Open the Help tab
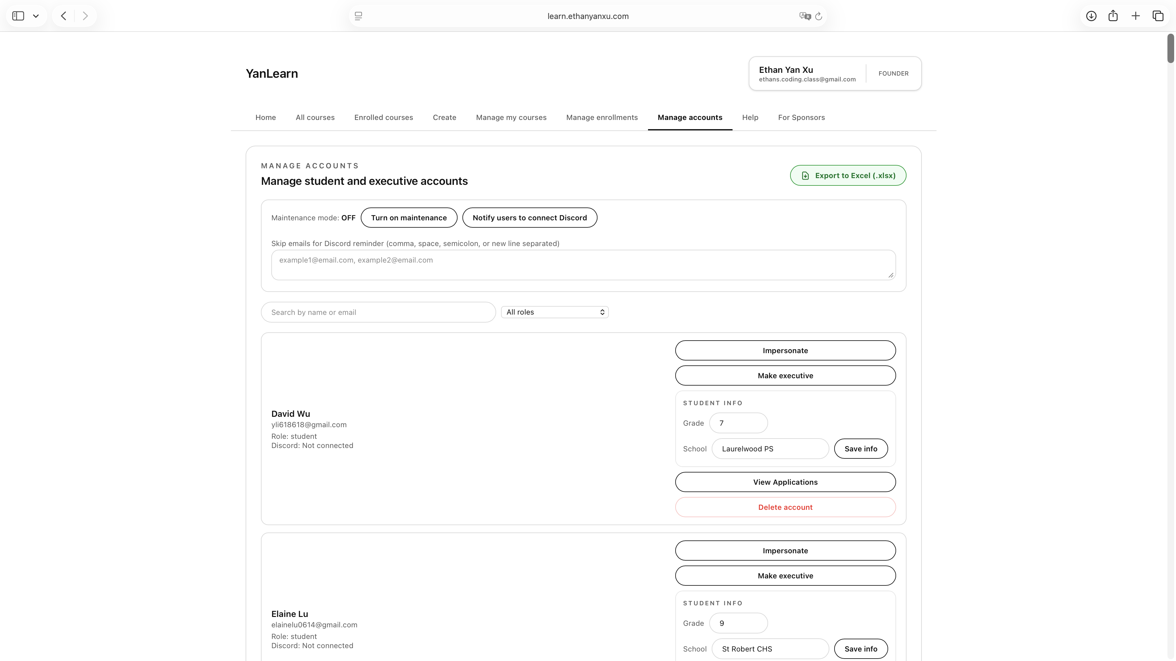Viewport: 1176px width, 661px height. [750, 117]
